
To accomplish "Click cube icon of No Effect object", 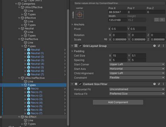I will tap(22, 117).
